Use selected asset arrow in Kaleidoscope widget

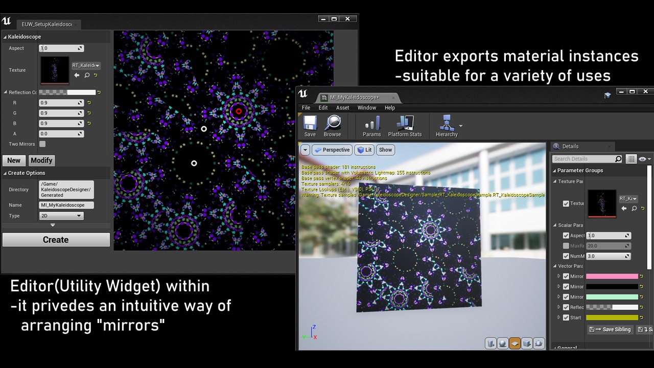click(77, 75)
